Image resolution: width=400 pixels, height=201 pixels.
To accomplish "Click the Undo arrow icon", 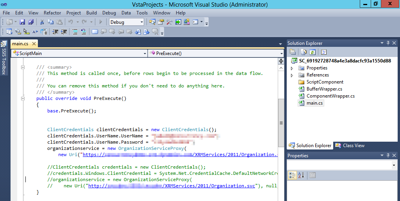I will [71, 22].
